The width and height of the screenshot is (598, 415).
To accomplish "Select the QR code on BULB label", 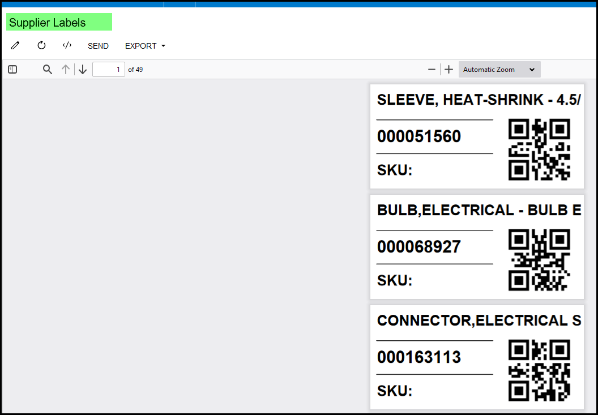I will 539,260.
